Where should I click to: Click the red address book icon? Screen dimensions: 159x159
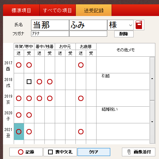pos(139,25)
